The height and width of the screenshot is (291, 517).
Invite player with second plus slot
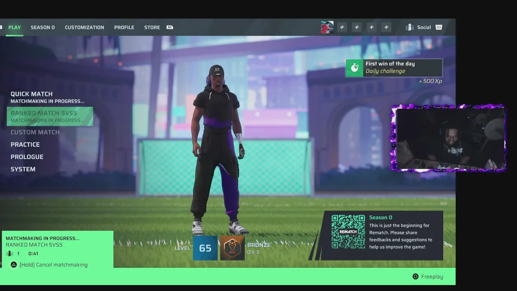click(x=357, y=27)
